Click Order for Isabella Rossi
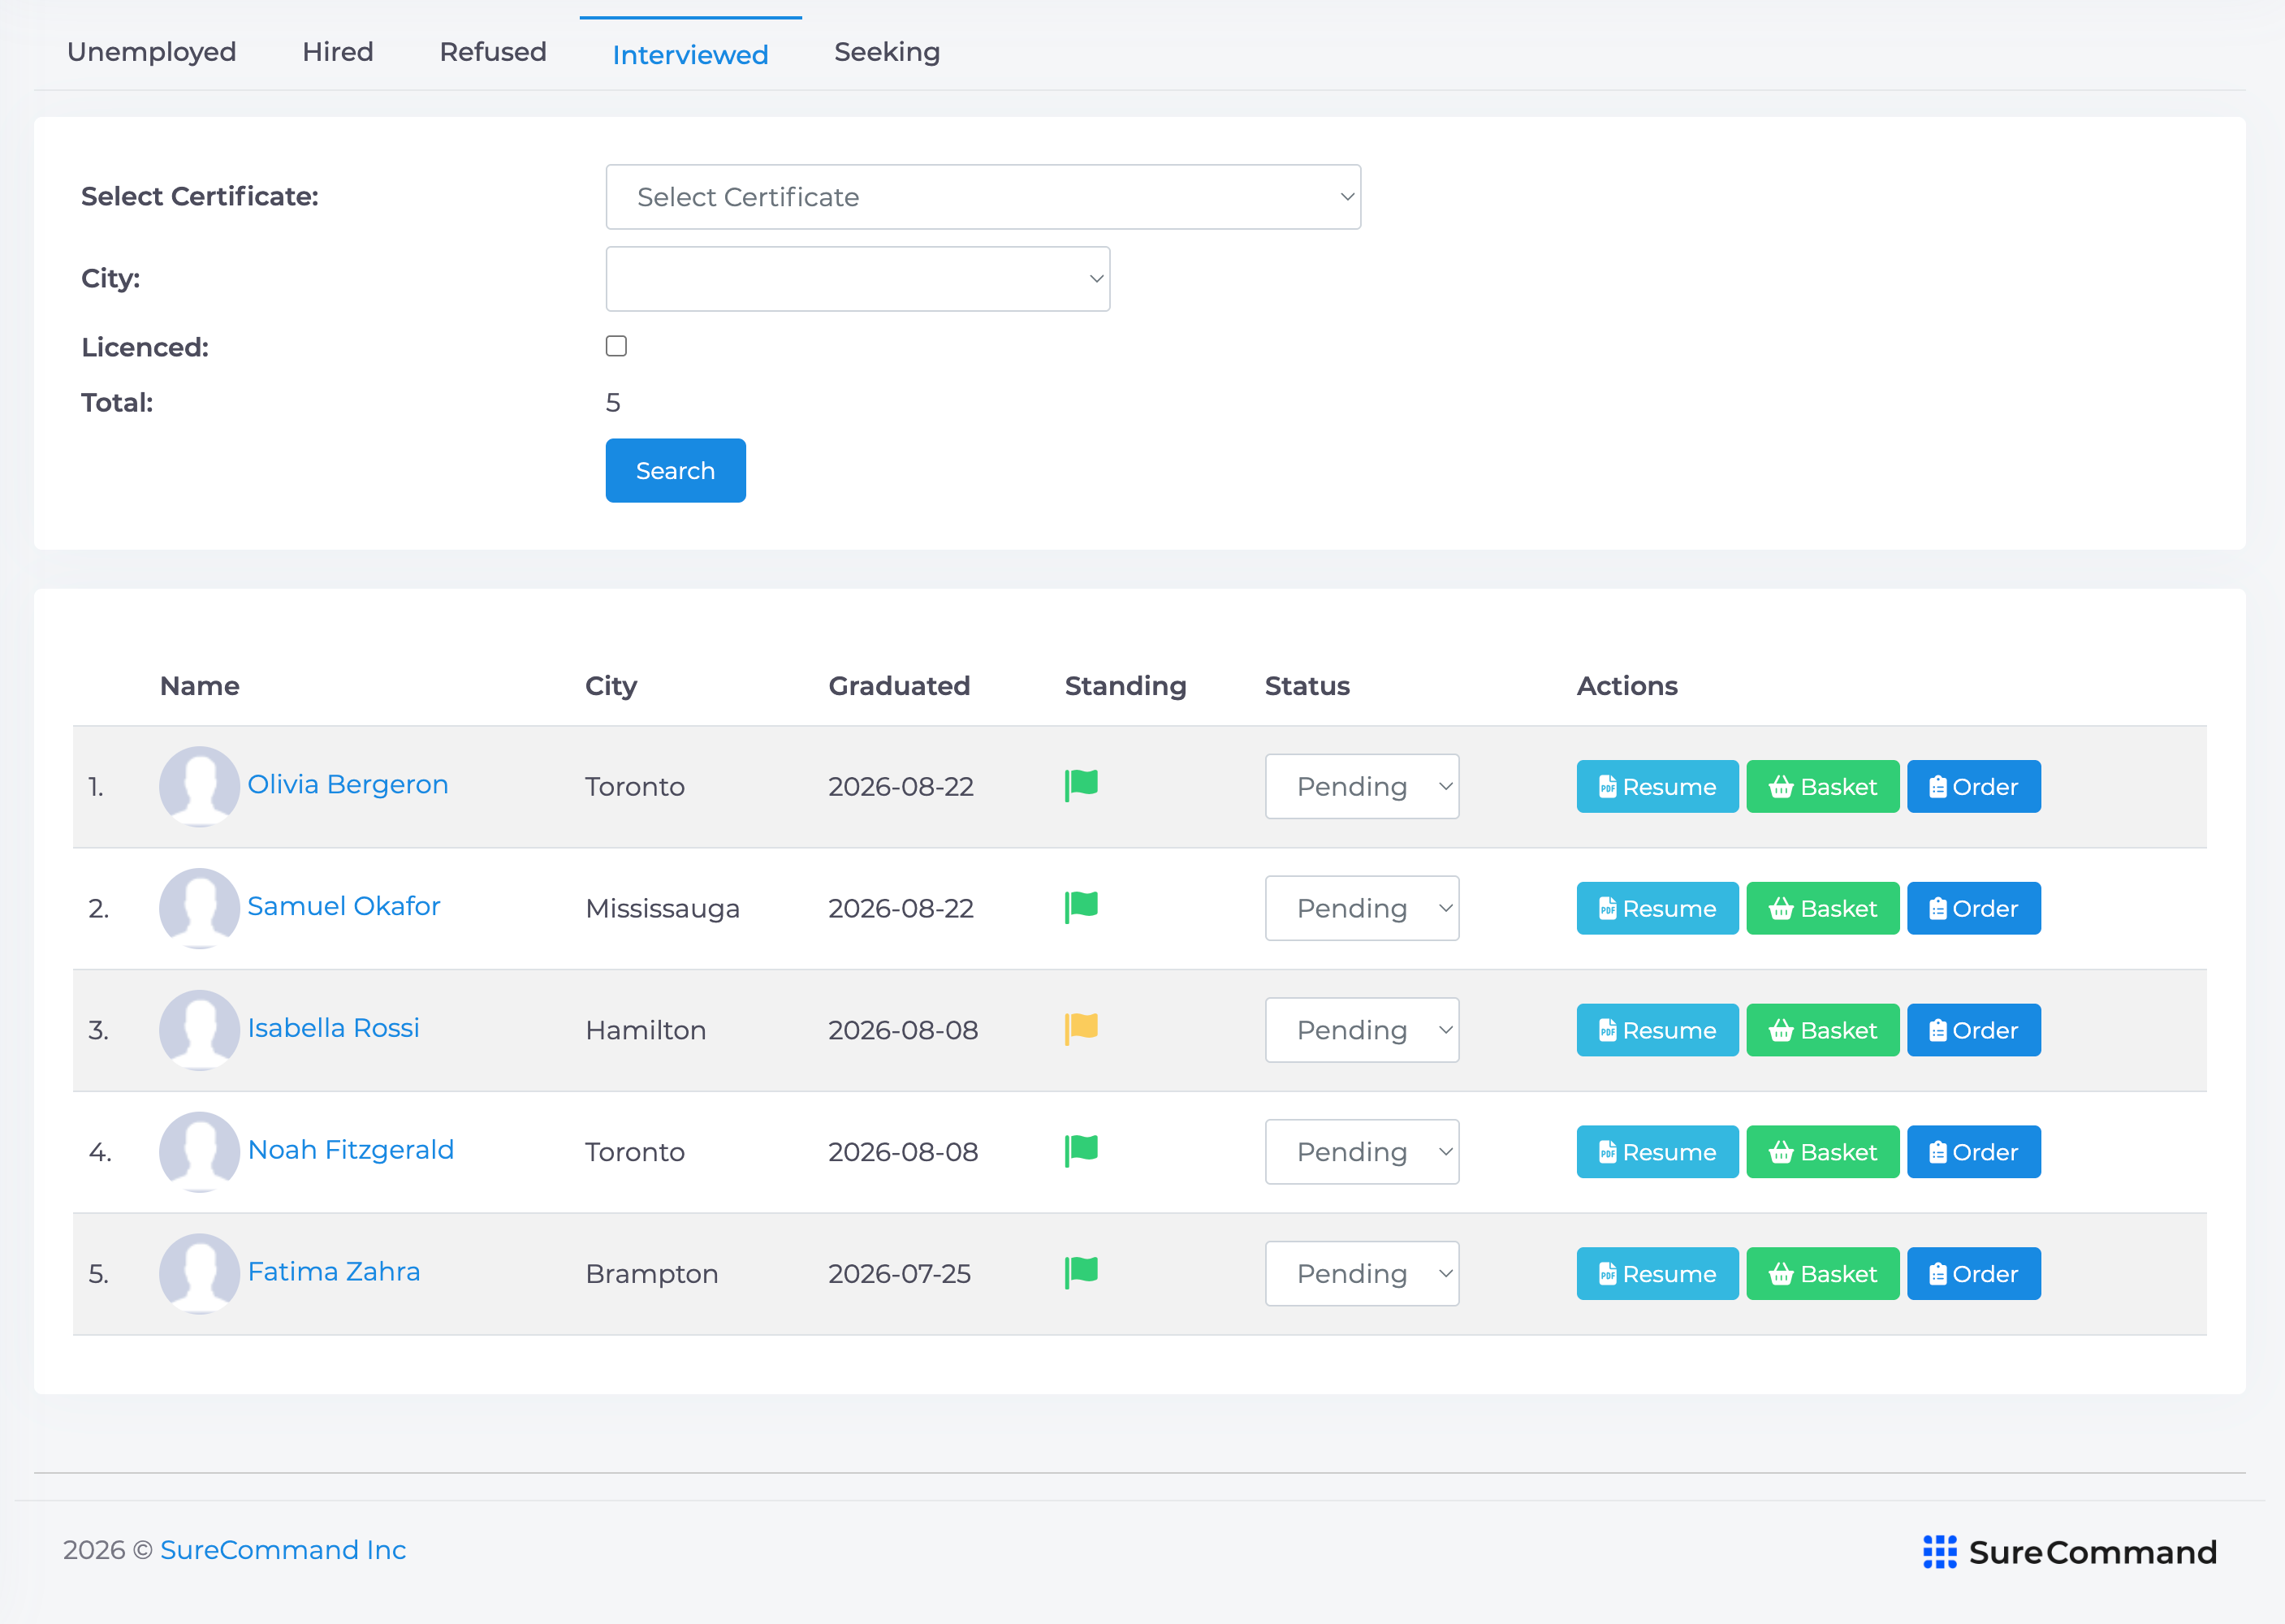This screenshot has height=1624, width=2285. pyautogui.click(x=1973, y=1031)
